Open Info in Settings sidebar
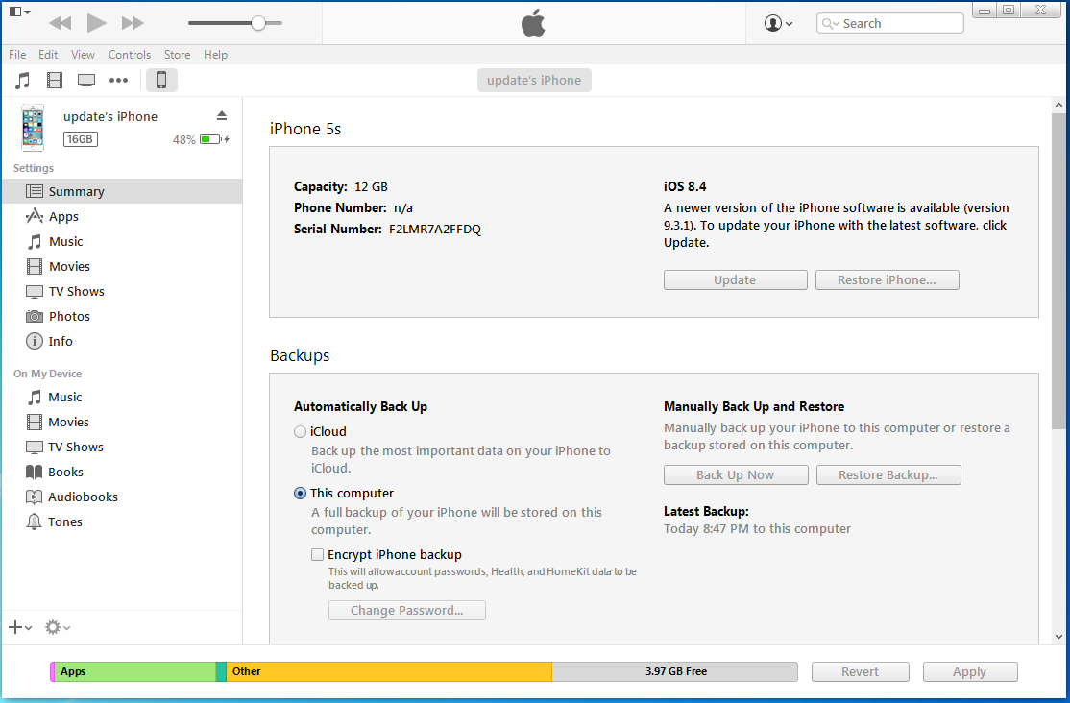 click(x=122, y=341)
